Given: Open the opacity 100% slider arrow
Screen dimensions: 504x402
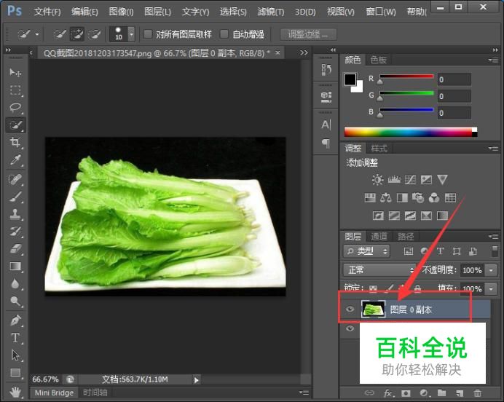Looking at the screenshot, I should 491,270.
